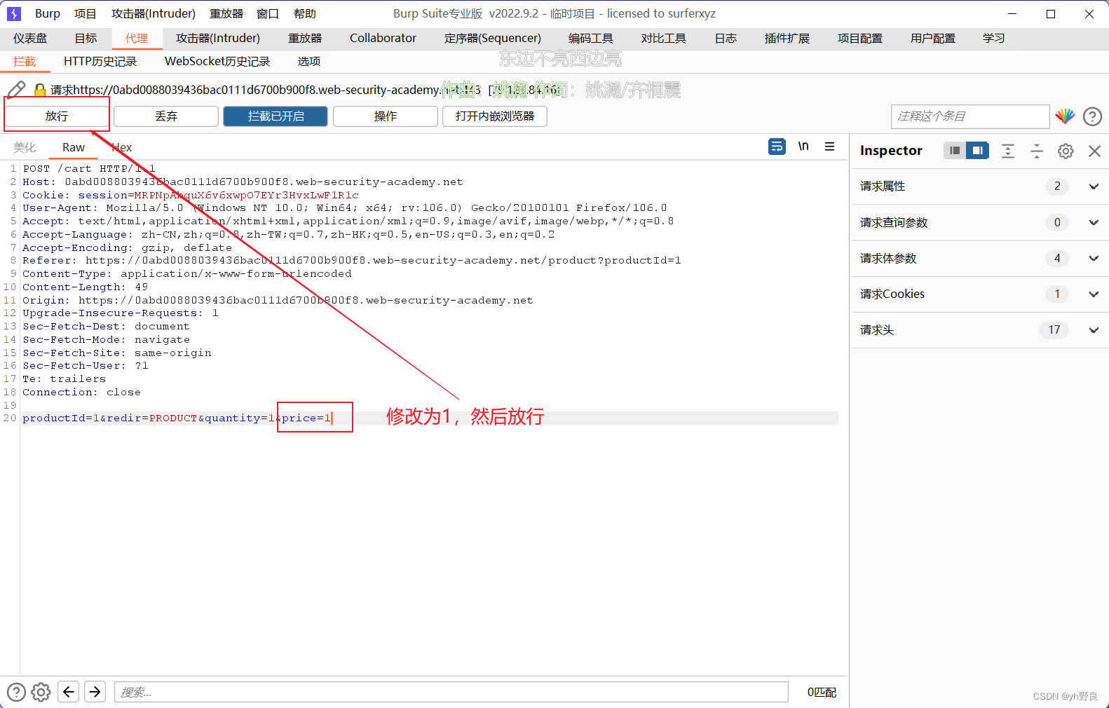1109x708 pixels.
Task: Switch to the 对比工具 tab
Action: 664,39
